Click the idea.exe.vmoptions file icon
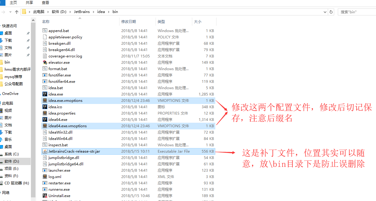Image resolution: width=376 pixels, height=201 pixels. point(45,100)
